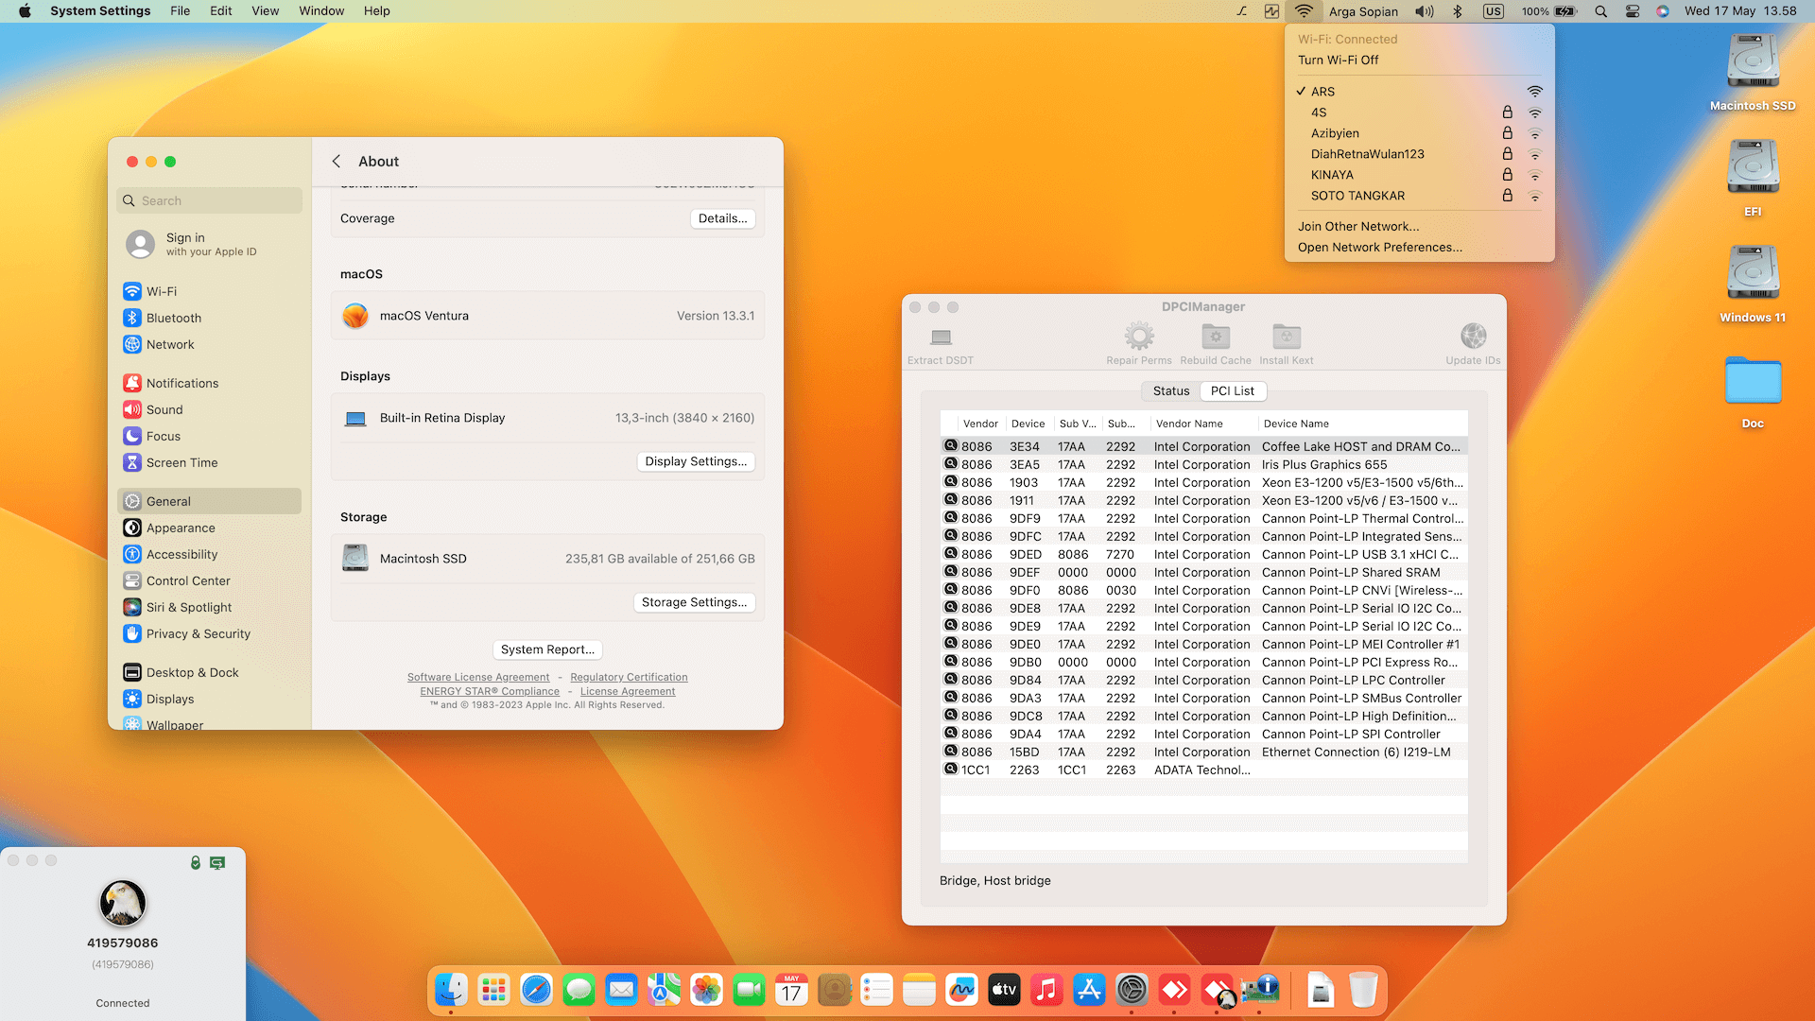Click the Update IDs globe icon
Image resolution: width=1815 pixels, height=1021 pixels.
tap(1473, 337)
